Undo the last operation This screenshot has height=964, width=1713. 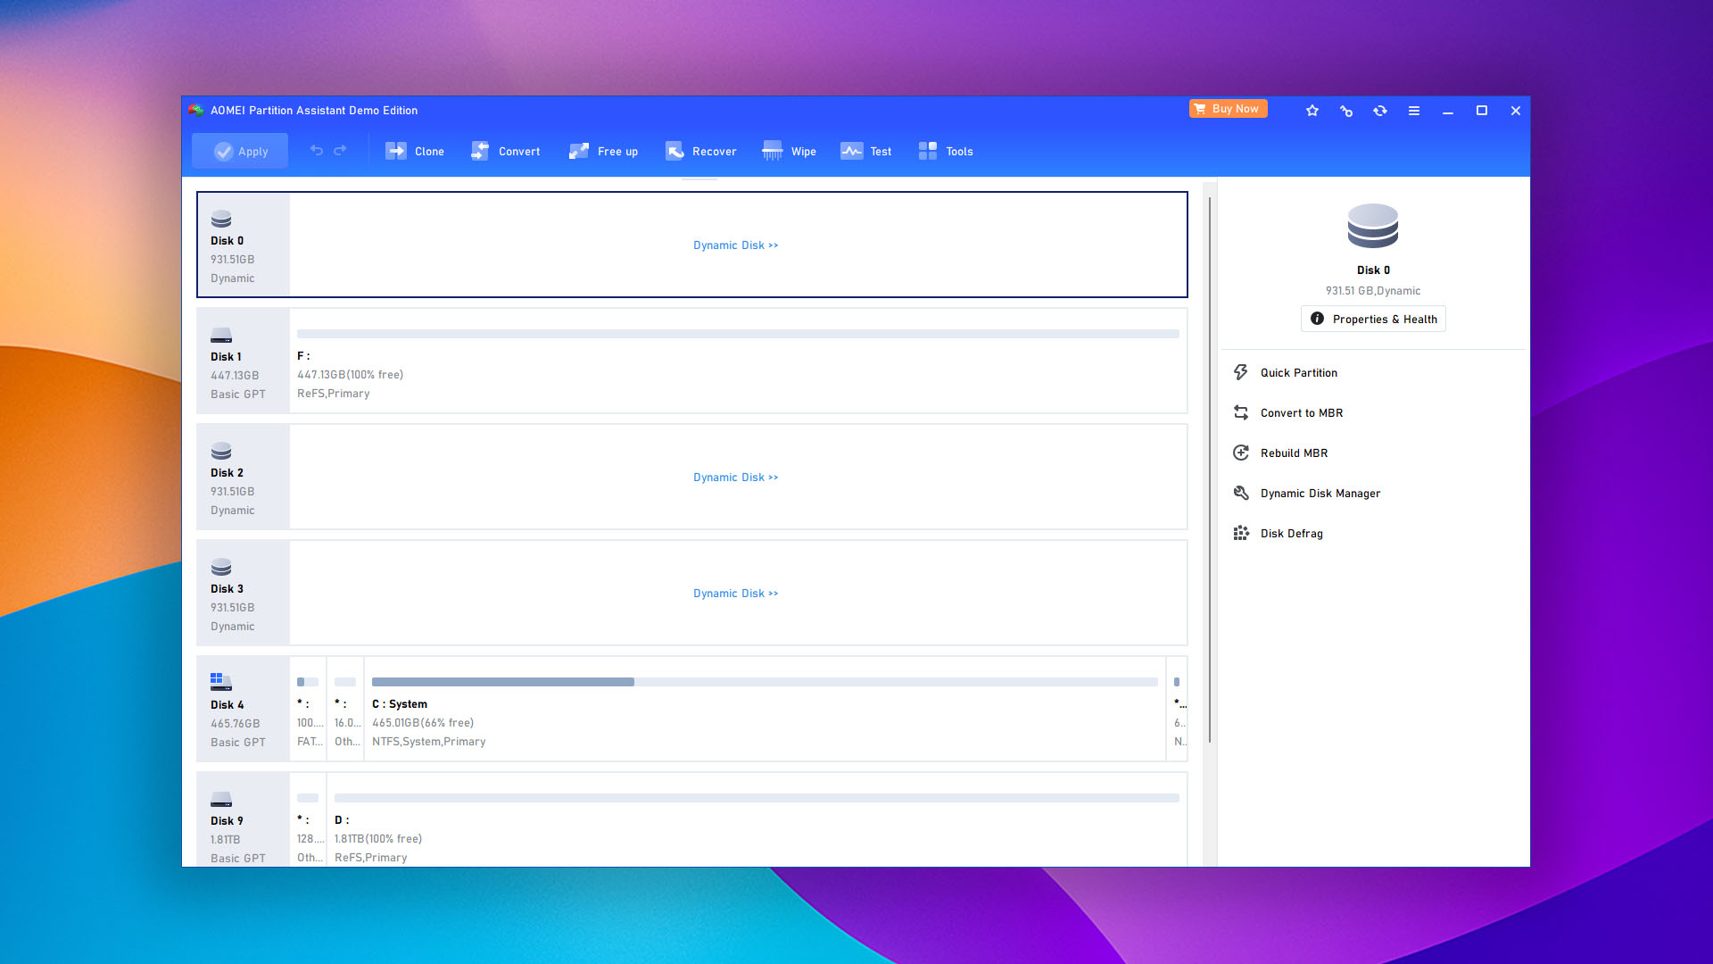pos(316,151)
